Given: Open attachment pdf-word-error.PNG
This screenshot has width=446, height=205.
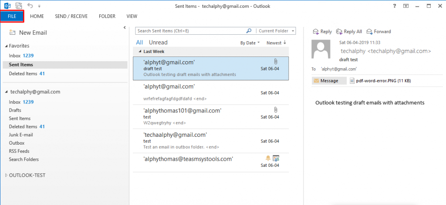Looking at the screenshot, I should point(381,81).
